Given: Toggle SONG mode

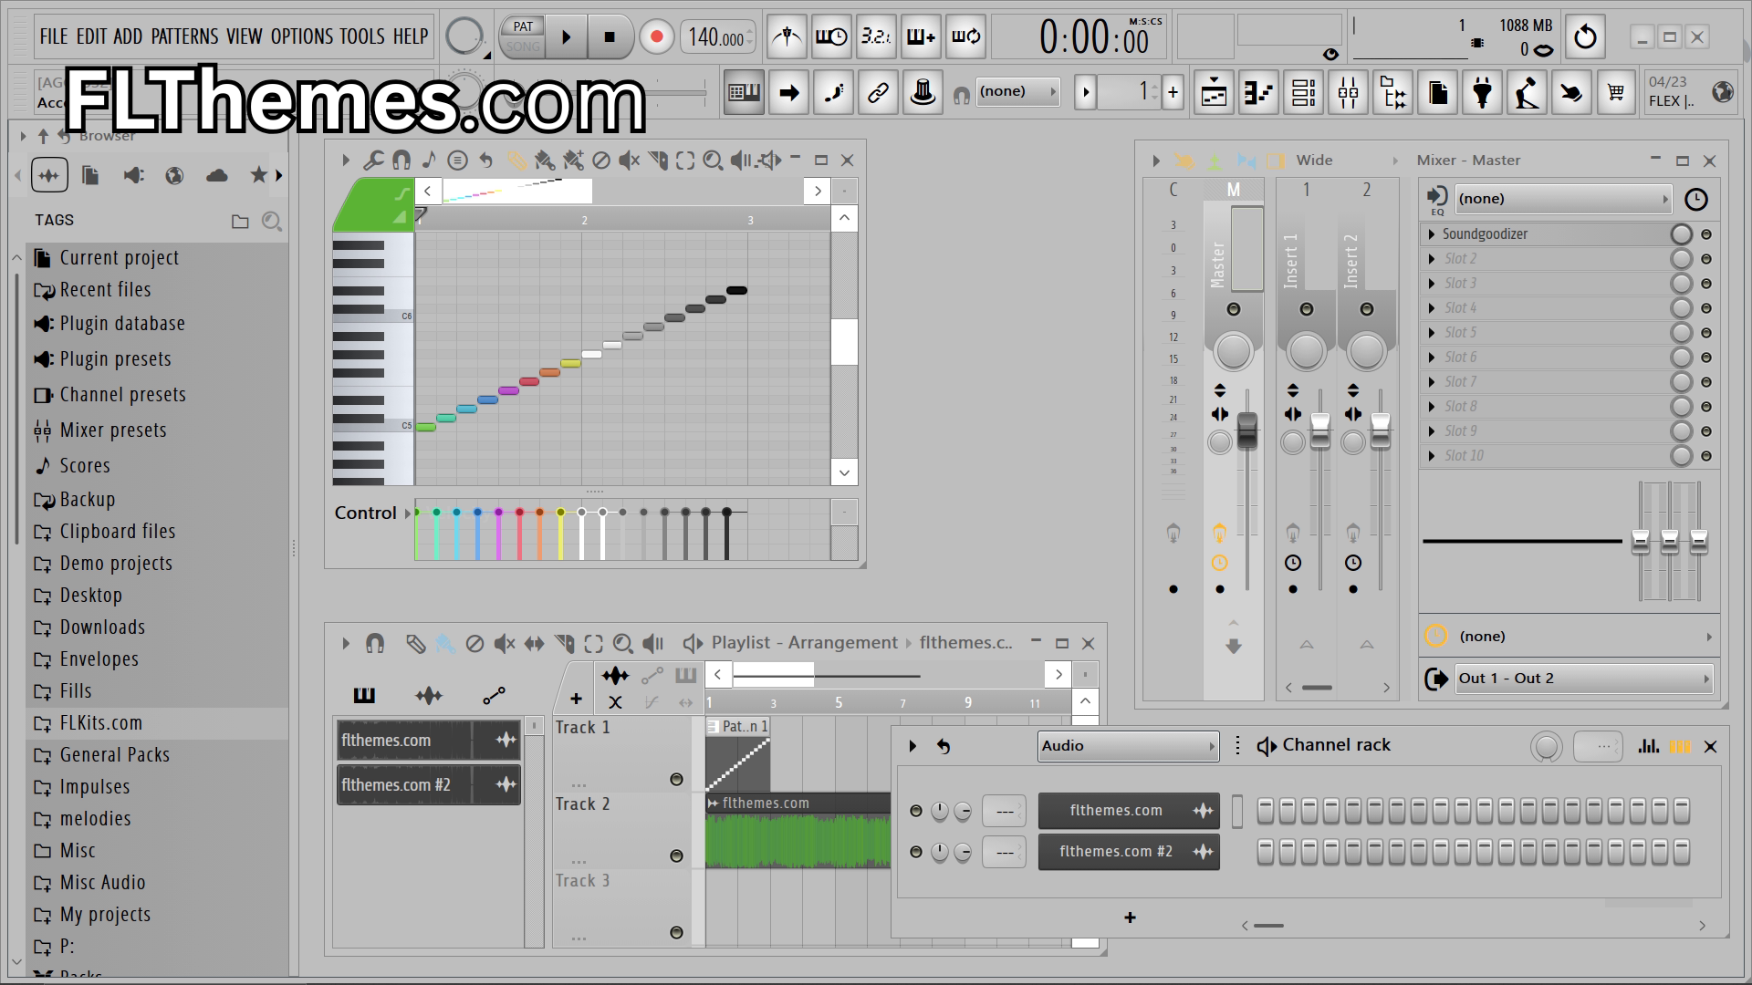Looking at the screenshot, I should click(x=523, y=47).
